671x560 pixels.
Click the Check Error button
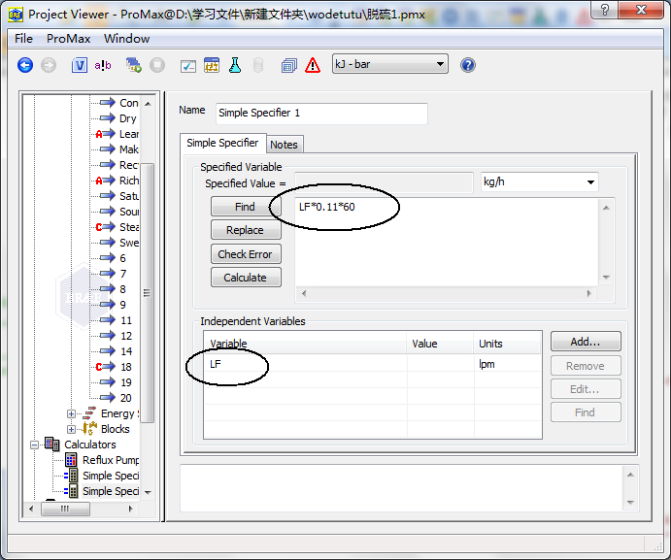[x=245, y=254]
